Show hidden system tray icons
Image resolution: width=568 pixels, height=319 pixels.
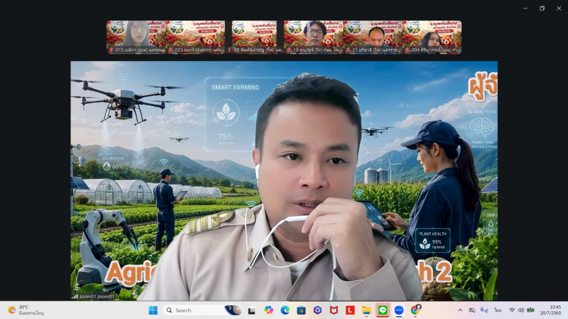point(460,310)
